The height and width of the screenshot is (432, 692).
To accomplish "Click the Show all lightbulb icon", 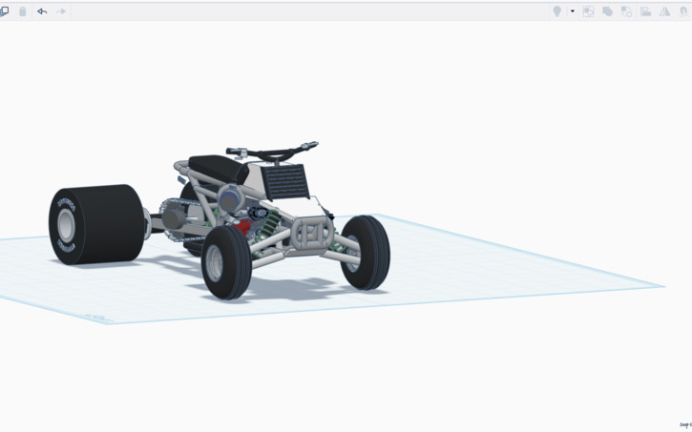I will 557,11.
